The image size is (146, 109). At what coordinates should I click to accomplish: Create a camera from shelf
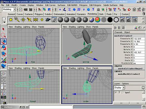[48, 20]
